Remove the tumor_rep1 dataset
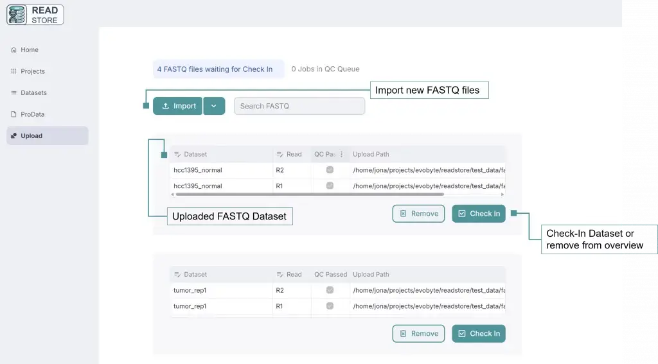The height and width of the screenshot is (364, 658). (418, 334)
